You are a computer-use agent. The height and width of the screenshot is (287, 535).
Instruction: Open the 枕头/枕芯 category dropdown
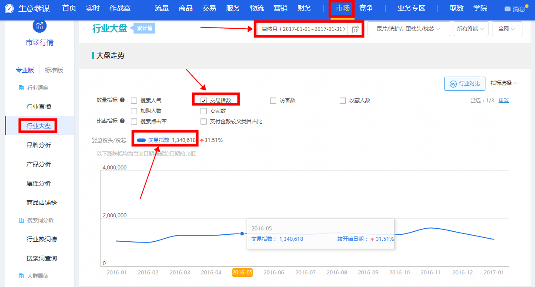pos(408,29)
